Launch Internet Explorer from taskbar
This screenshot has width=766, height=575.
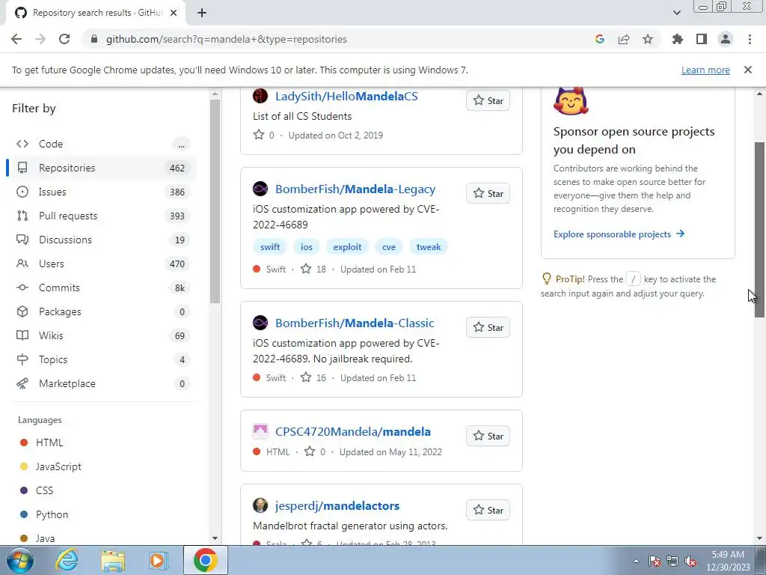(67, 560)
